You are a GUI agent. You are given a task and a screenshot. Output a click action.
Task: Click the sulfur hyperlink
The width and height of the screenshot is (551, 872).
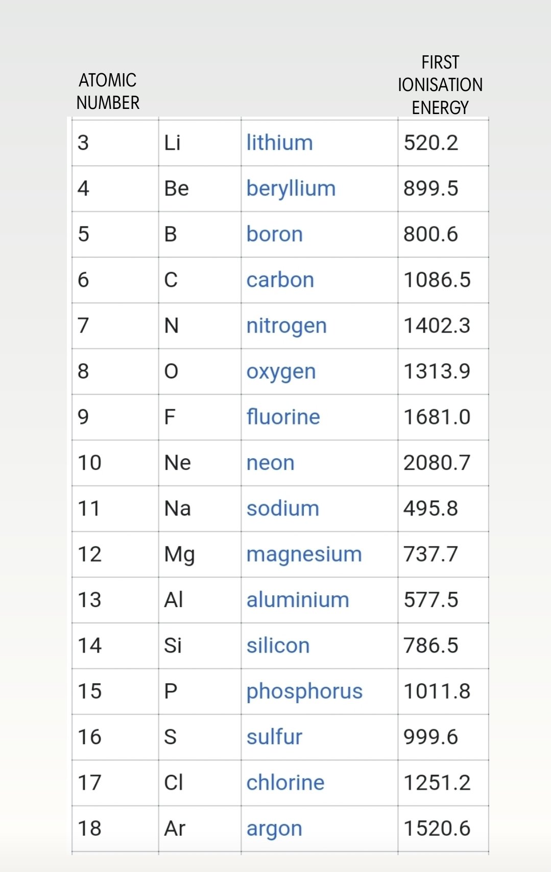[x=274, y=737]
